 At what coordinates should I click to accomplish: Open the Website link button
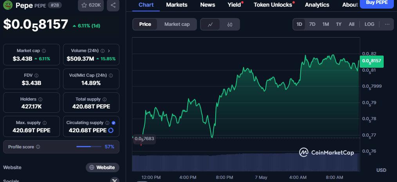(x=103, y=167)
